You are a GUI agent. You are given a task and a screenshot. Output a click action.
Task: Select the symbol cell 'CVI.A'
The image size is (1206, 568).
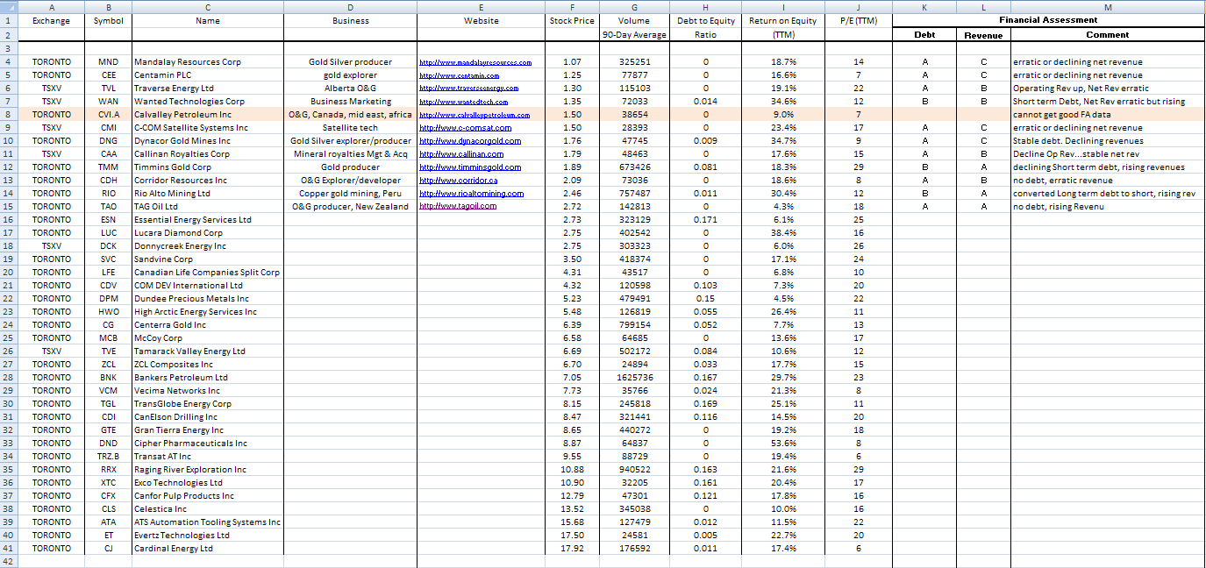point(109,115)
